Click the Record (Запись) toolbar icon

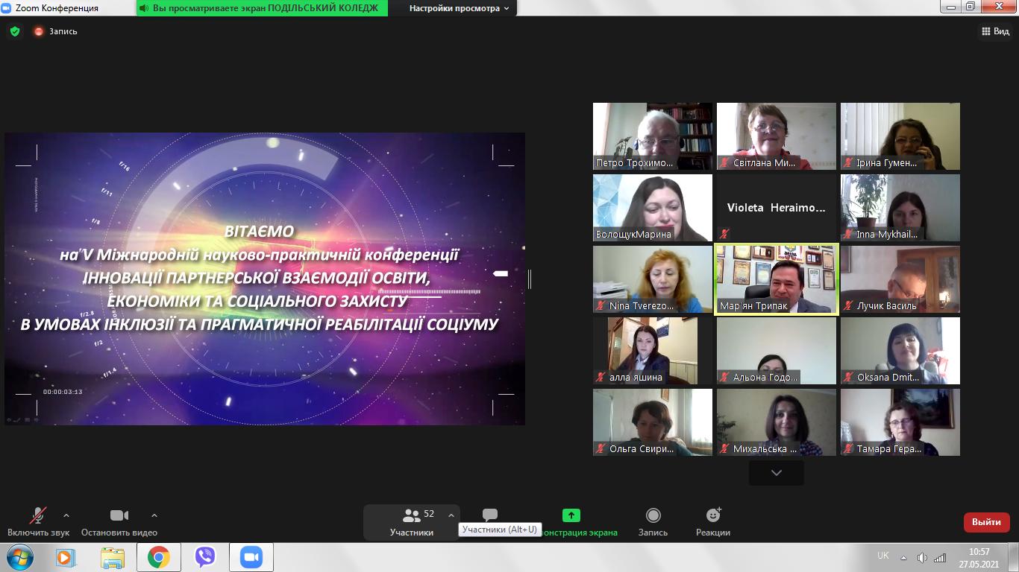click(x=653, y=515)
